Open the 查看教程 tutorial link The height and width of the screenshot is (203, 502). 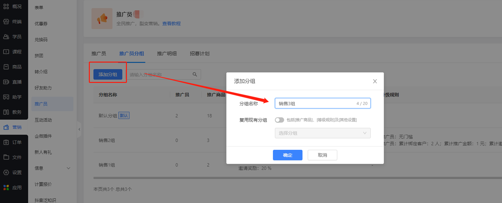(x=171, y=24)
